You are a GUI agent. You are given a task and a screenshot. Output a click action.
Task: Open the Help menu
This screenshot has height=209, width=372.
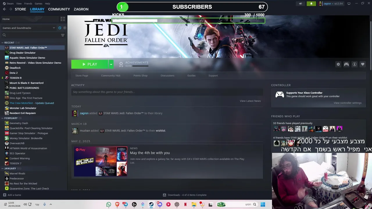[x=47, y=3]
